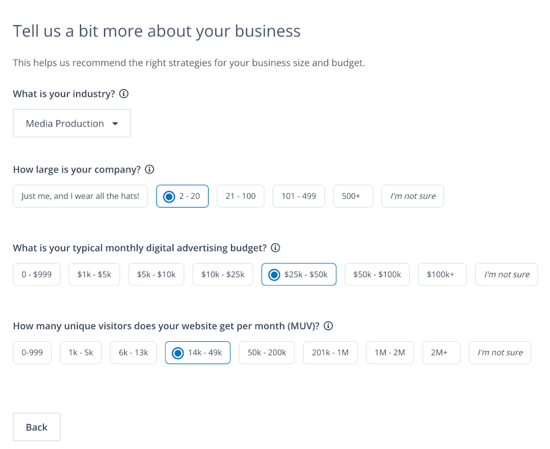
Task: Select 'I'm not sure' for monthly visitors
Action: [x=500, y=353]
